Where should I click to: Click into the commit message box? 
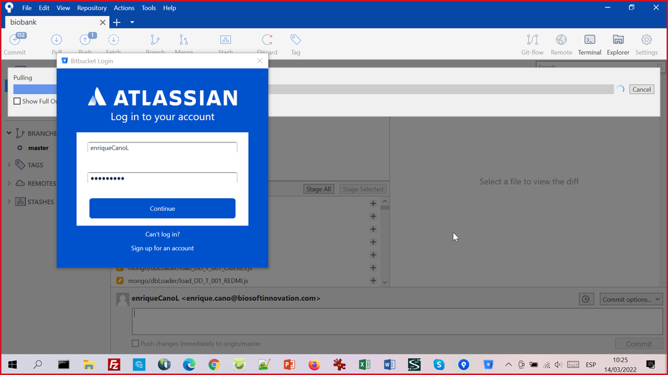click(397, 322)
